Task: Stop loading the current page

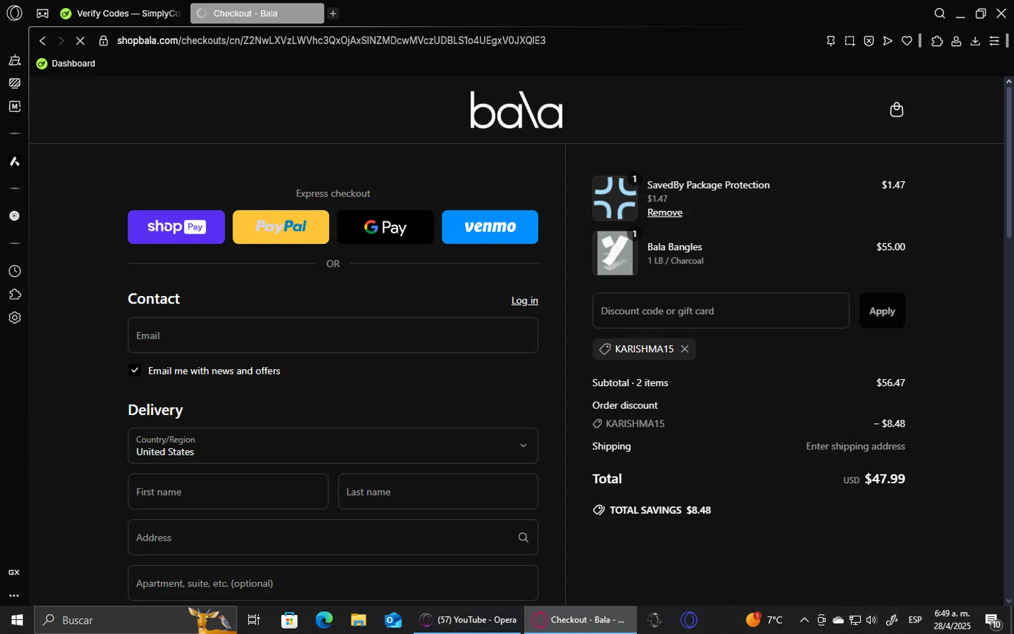Action: point(80,41)
